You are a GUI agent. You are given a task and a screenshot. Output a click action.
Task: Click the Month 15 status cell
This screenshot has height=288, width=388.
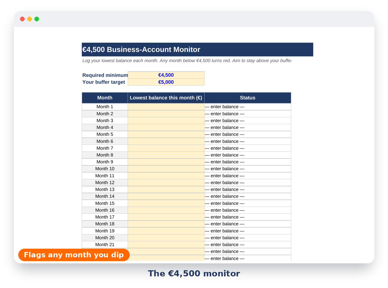[x=247, y=203]
